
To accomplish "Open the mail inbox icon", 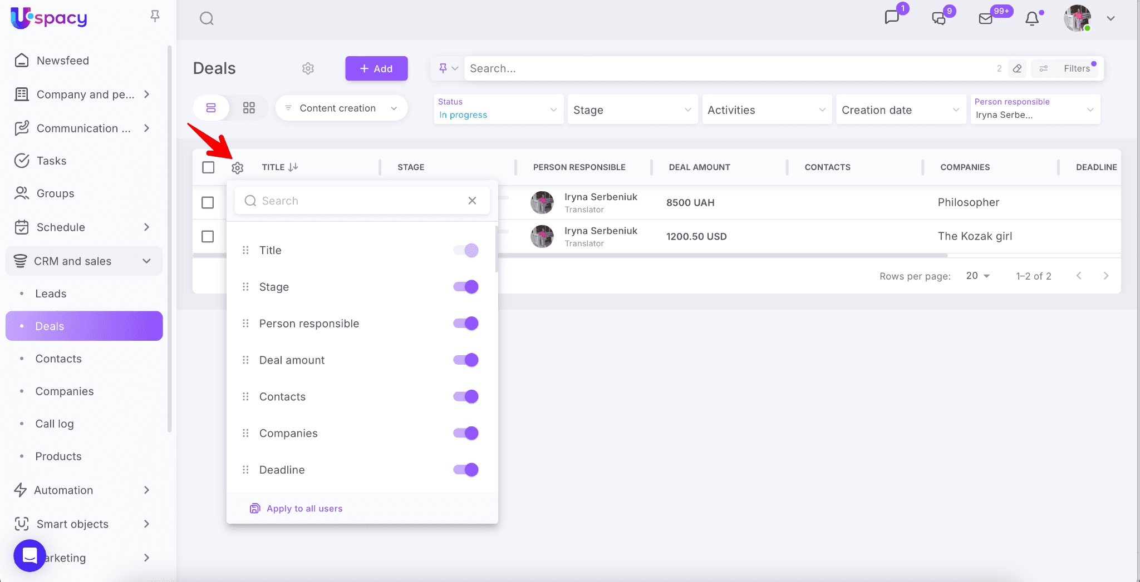I will 985,19.
